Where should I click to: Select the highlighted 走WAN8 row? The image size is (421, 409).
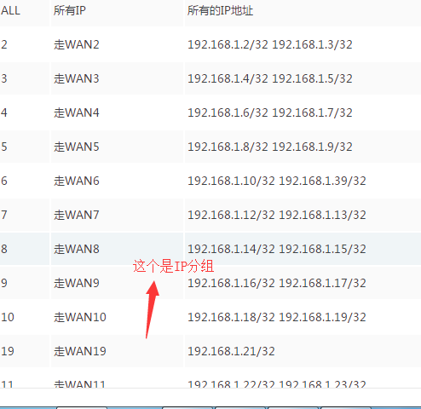coord(210,249)
